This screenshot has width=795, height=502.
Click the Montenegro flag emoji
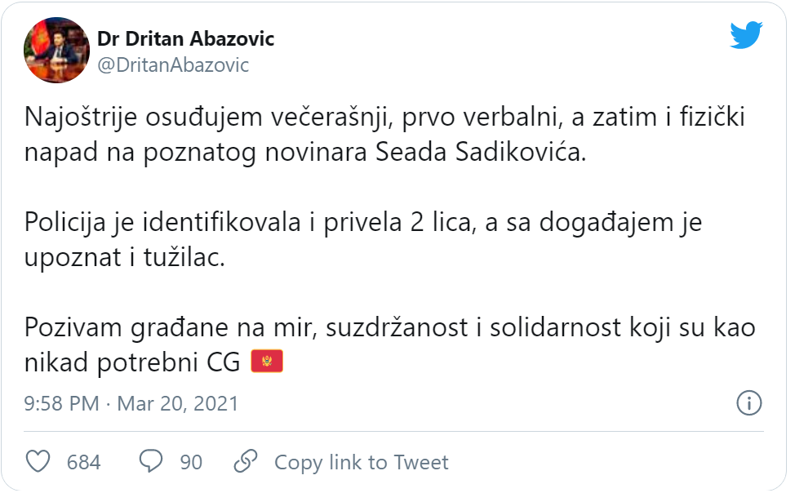(266, 362)
